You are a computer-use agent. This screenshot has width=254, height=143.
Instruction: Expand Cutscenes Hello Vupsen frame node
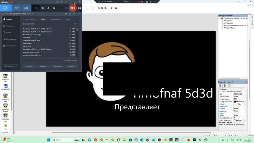[222, 26]
